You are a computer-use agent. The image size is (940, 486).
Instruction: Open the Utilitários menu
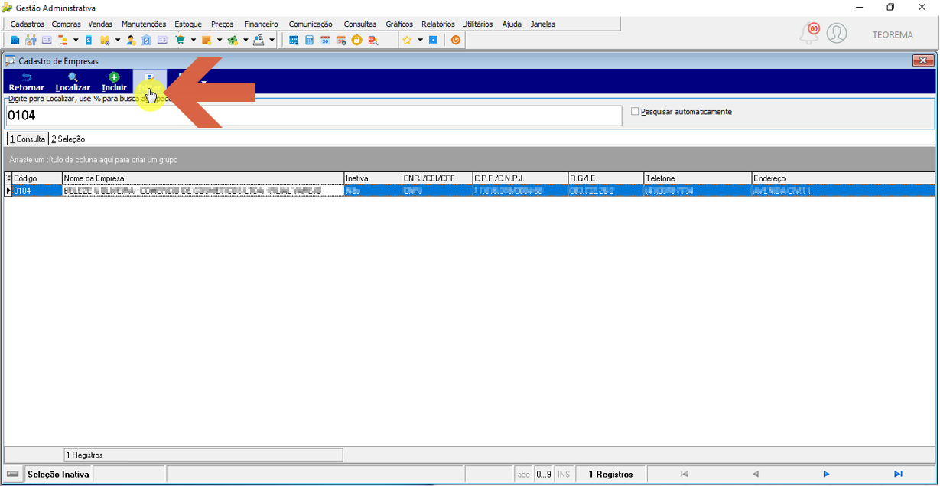[x=477, y=24]
